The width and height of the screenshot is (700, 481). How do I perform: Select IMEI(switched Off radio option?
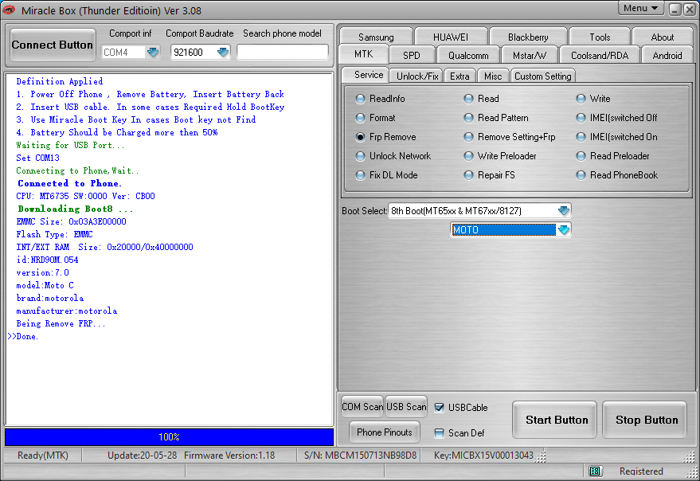coord(581,118)
